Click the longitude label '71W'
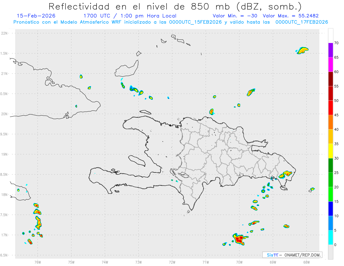This screenshot has width=344, height=266. coord(206,262)
